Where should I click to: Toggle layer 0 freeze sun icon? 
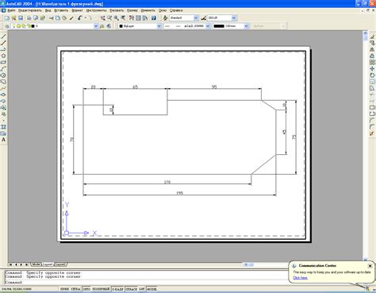(19, 26)
